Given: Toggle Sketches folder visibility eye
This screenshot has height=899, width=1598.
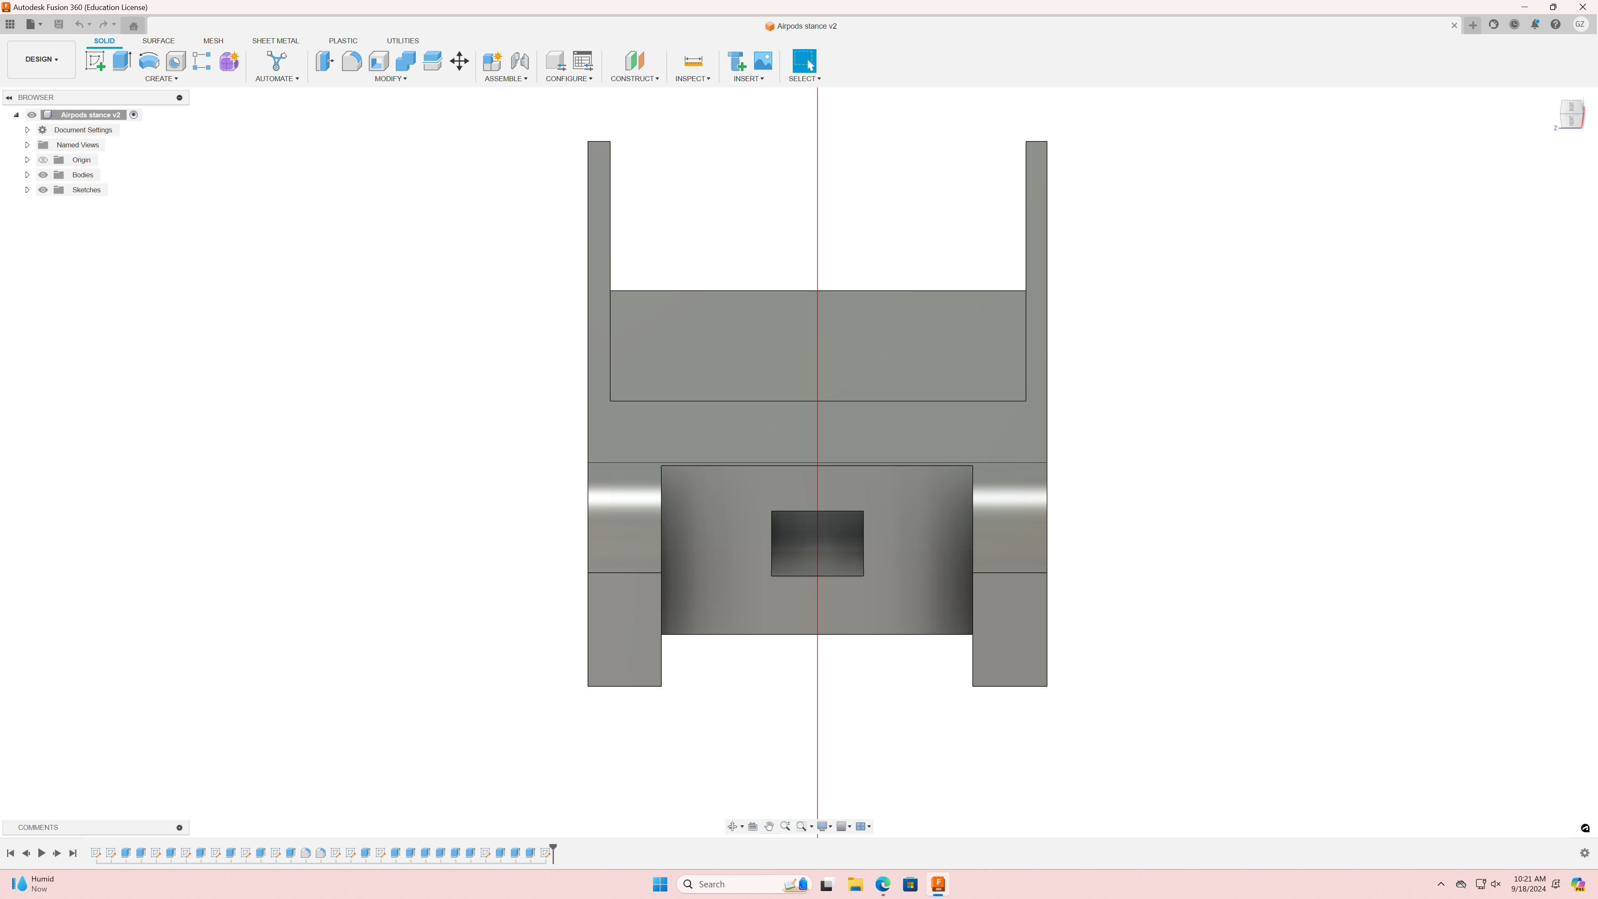Looking at the screenshot, I should (43, 190).
